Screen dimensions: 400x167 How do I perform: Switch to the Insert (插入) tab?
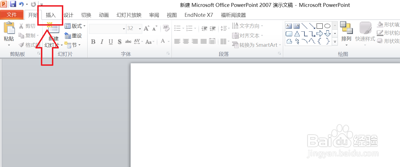coord(51,15)
